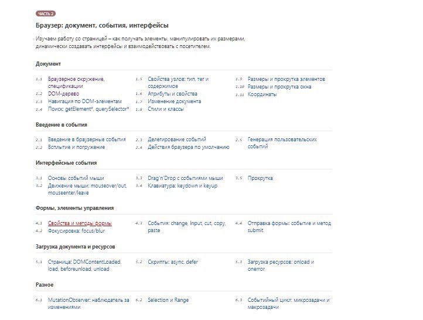The image size is (423, 320).
Task: Open Атрибуты и свойства link
Action: coord(172,94)
